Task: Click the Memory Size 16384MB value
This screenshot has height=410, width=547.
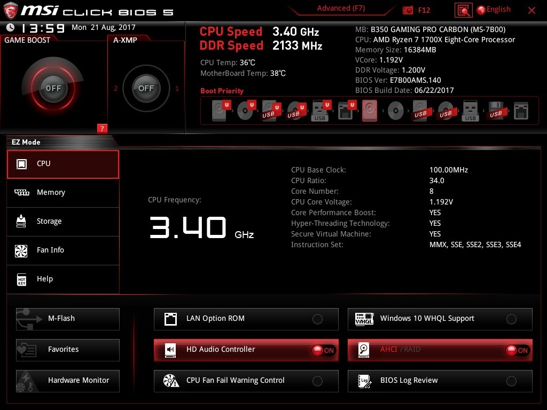Action: pyautogui.click(x=420, y=50)
